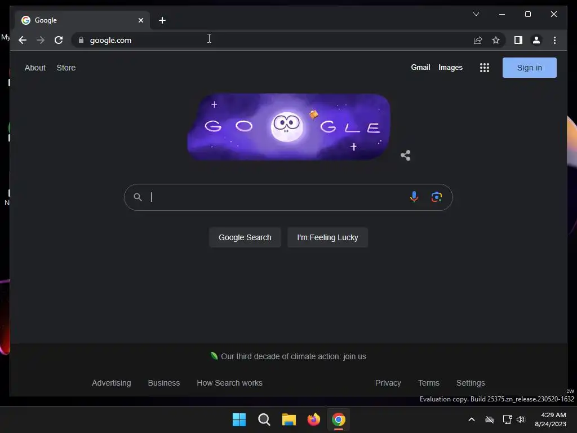The image size is (577, 433).
Task: Open the volume speaker tray icon
Action: click(x=521, y=419)
